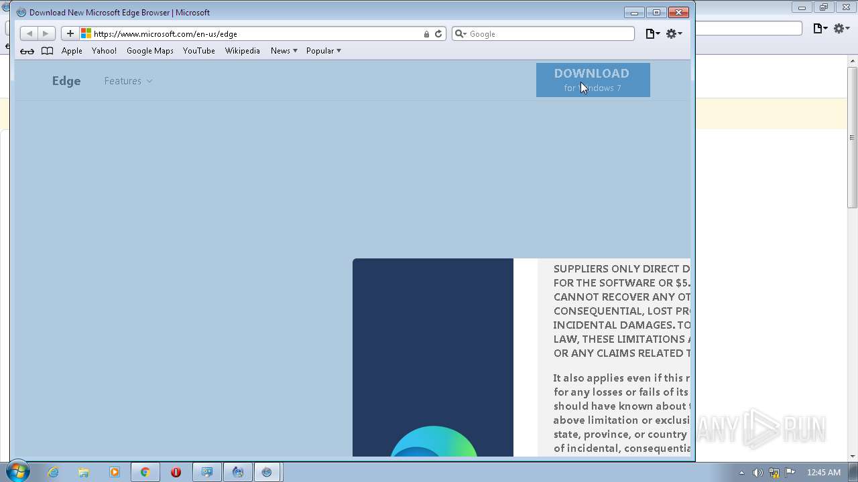Expand the Features menu on the Edge page
Viewport: 858px width, 482px height.
tap(128, 81)
